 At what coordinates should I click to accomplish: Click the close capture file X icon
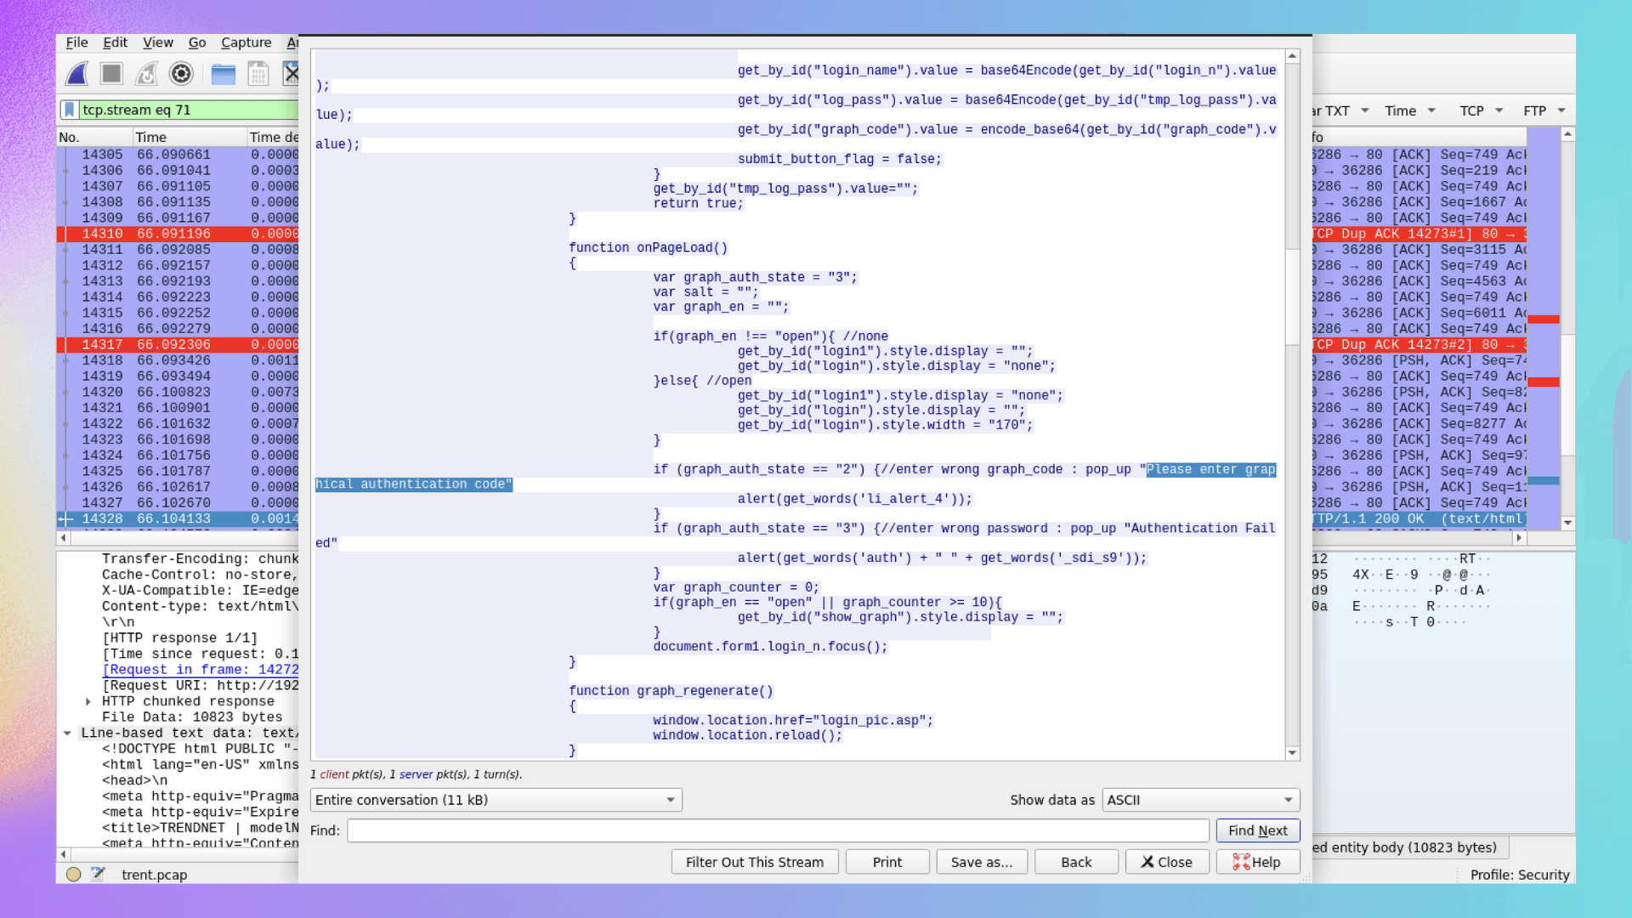click(x=291, y=74)
